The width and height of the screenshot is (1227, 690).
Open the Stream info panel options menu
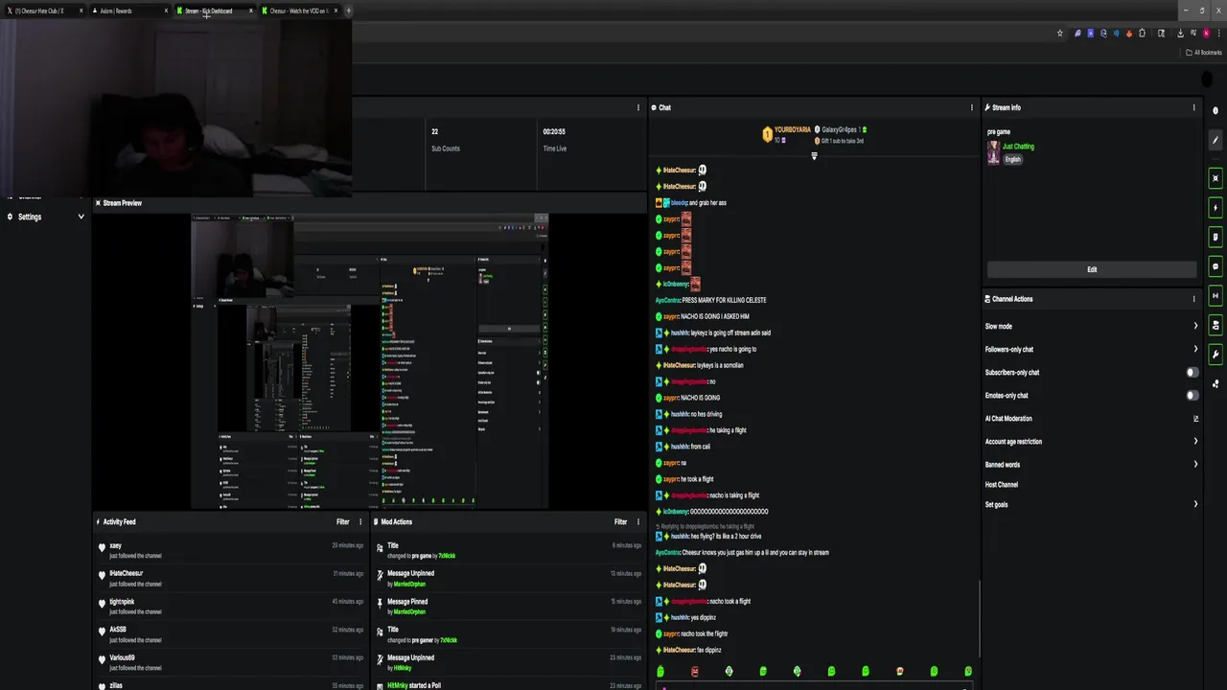(1193, 107)
